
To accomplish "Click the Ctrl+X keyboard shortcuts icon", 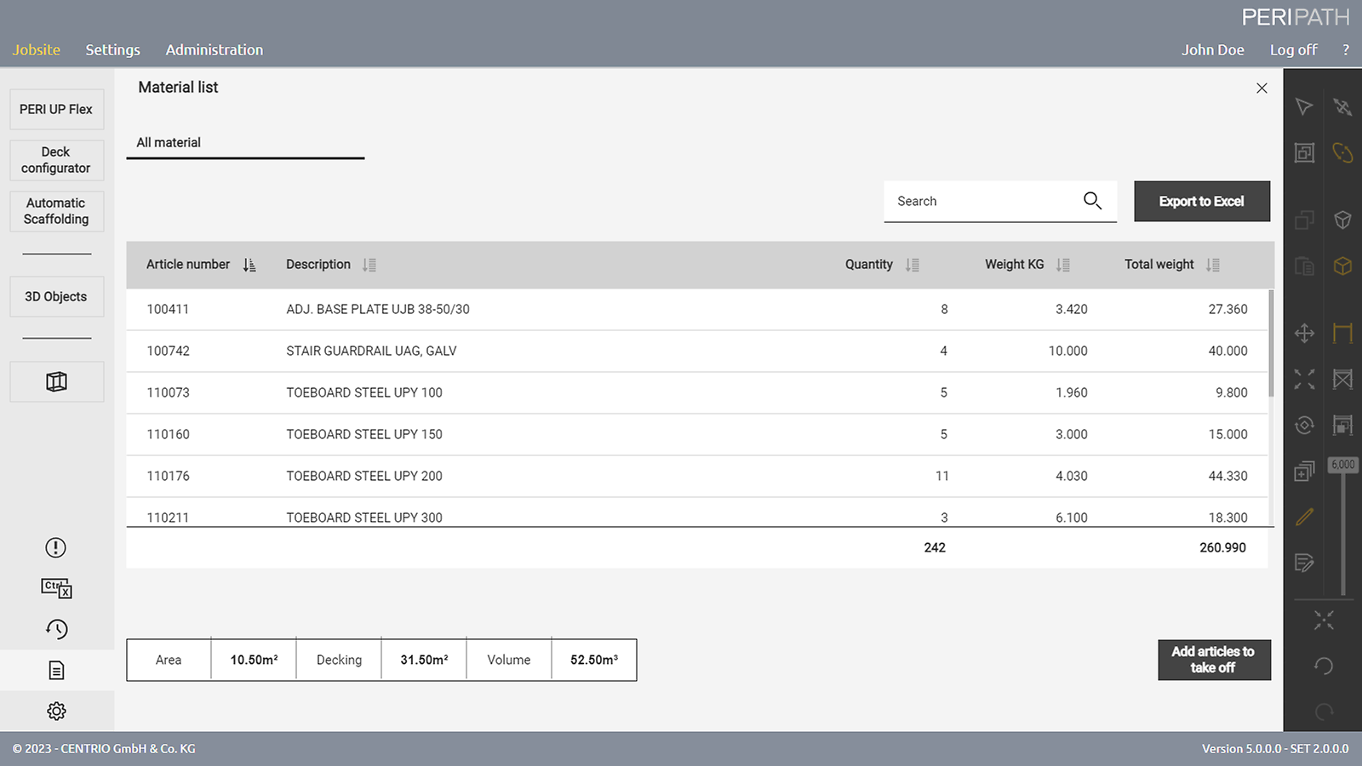I will click(56, 588).
